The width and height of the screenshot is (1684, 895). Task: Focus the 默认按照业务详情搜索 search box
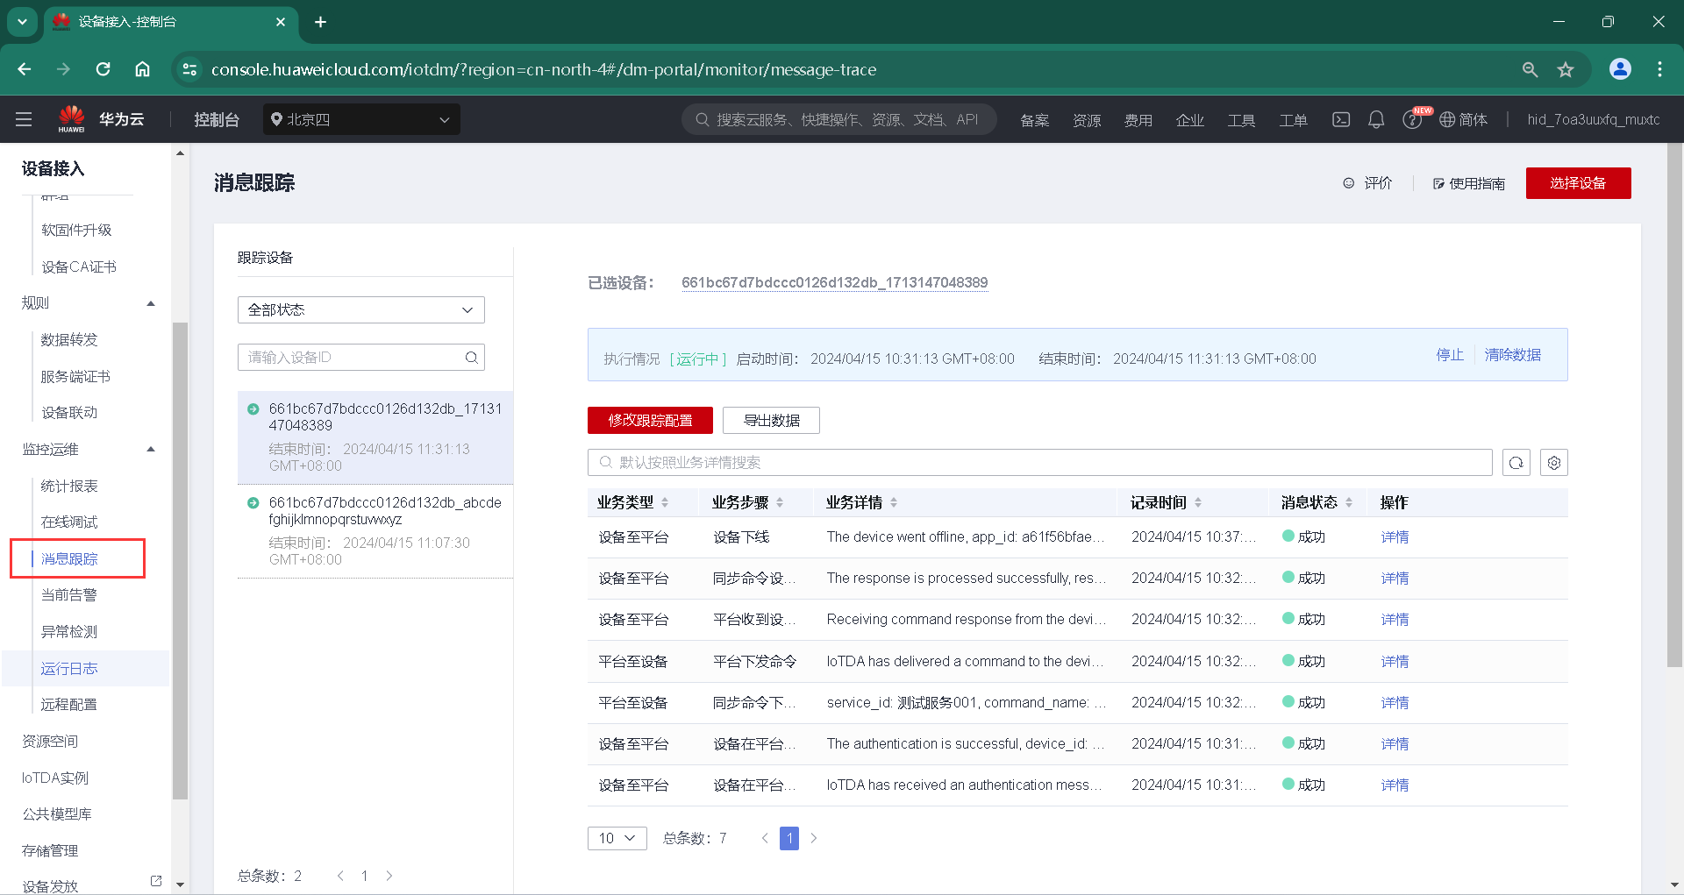tap(1039, 463)
